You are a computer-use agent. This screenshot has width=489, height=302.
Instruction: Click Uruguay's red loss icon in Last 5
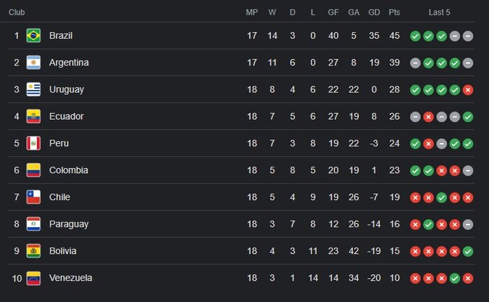pyautogui.click(x=468, y=90)
